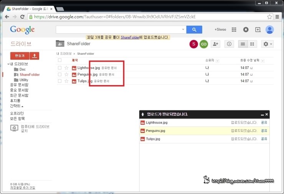Click Lighthouse.jpg entry in upload panel

tap(157, 123)
